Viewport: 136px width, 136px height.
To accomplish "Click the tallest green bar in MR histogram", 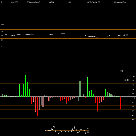I will (x=26, y=86).
